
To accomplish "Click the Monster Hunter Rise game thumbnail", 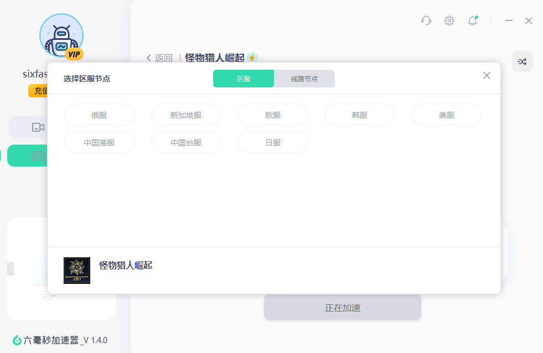I will point(77,271).
